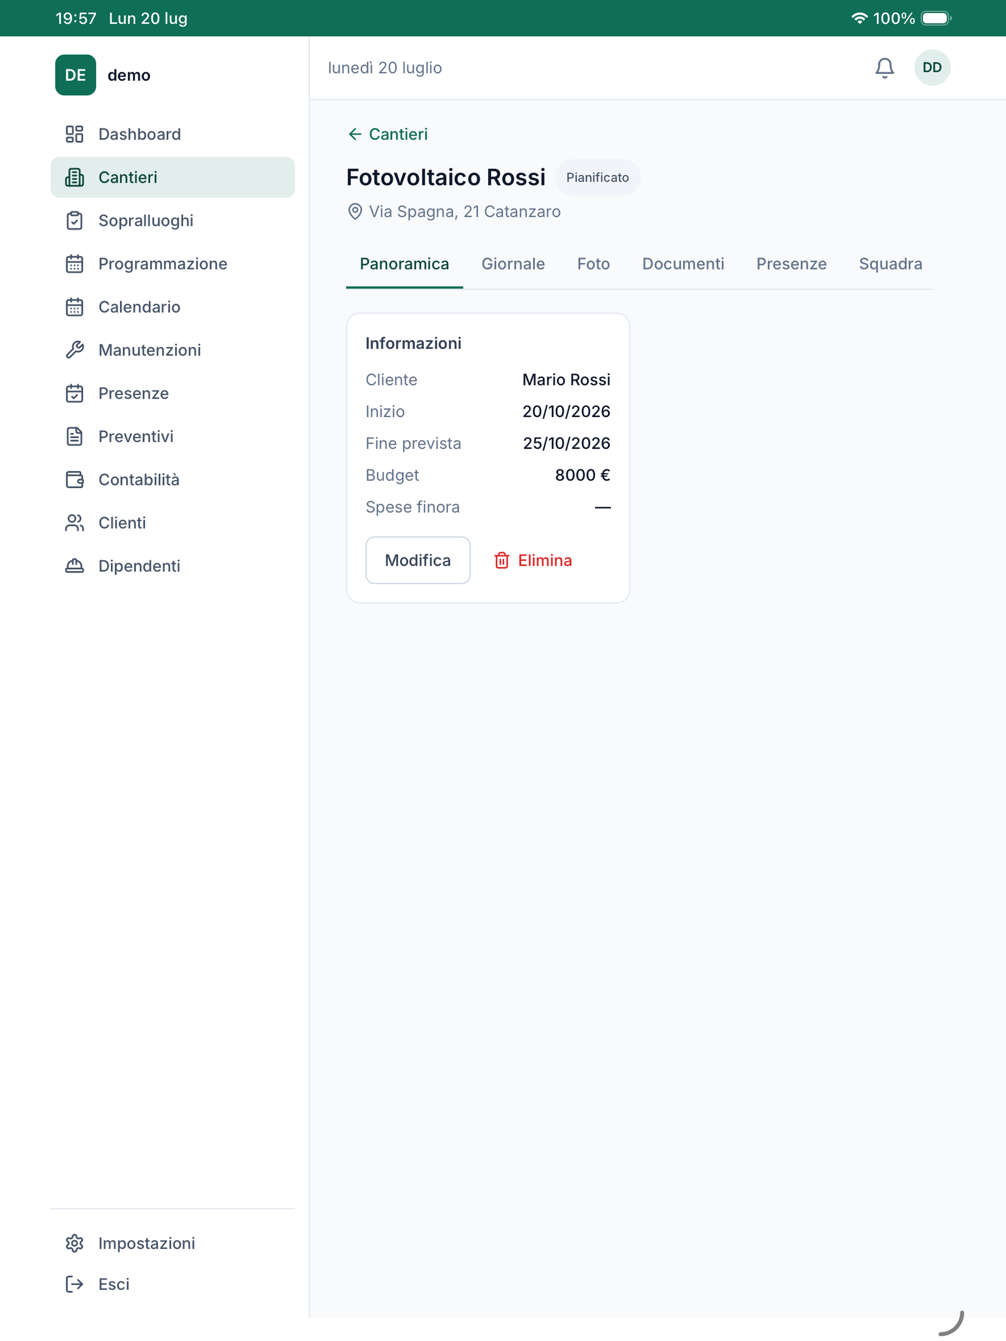The width and height of the screenshot is (1006, 1341).
Task: Click the start date 20/10/2026
Action: [566, 411]
